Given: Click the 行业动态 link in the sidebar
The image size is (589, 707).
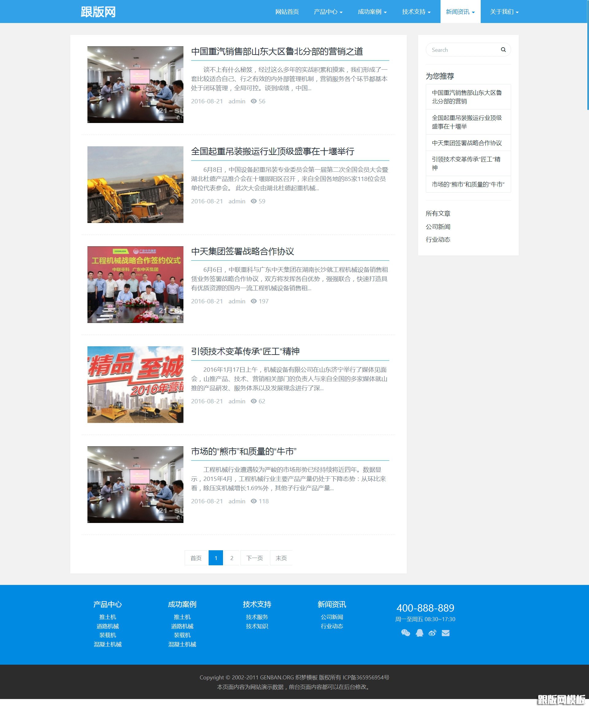Looking at the screenshot, I should [x=438, y=240].
